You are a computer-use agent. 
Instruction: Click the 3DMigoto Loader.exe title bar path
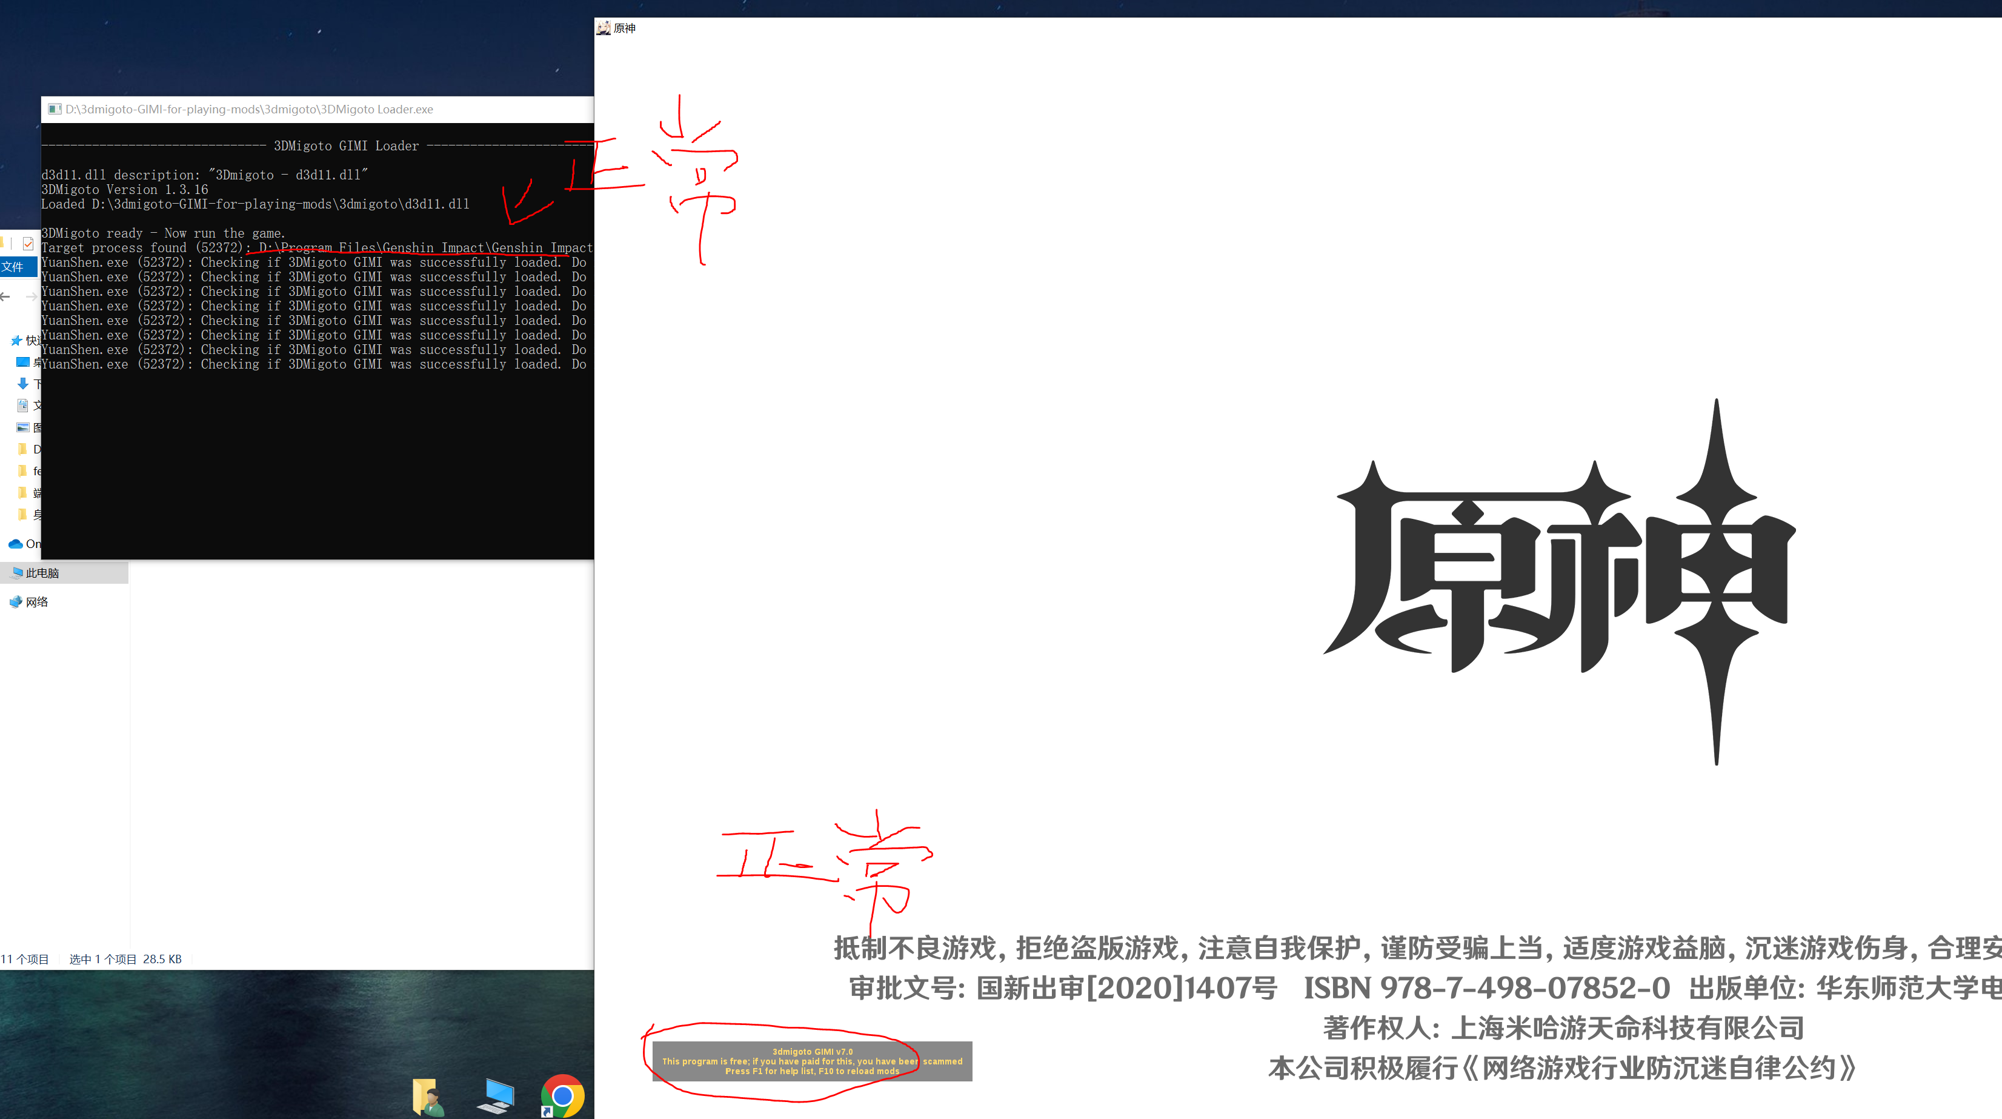248,109
